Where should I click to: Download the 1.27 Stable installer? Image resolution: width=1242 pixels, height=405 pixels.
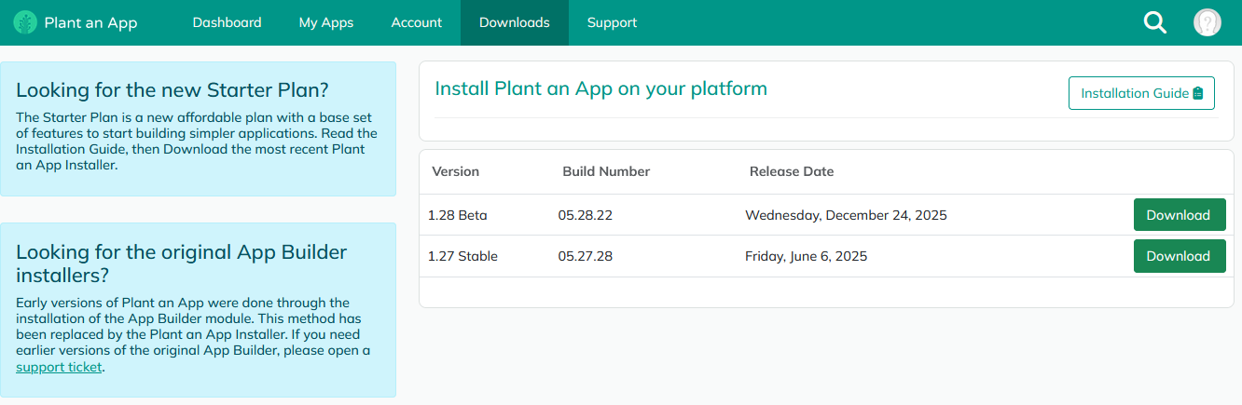point(1179,256)
